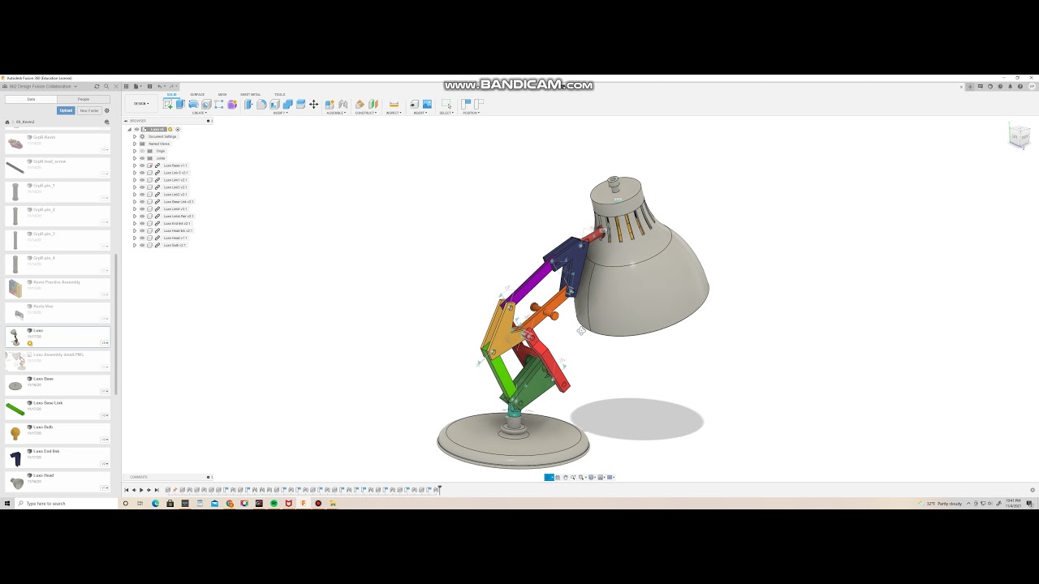Toggle visibility of Luxo Link 0 v2:1
1039x584 pixels.
pos(142,173)
